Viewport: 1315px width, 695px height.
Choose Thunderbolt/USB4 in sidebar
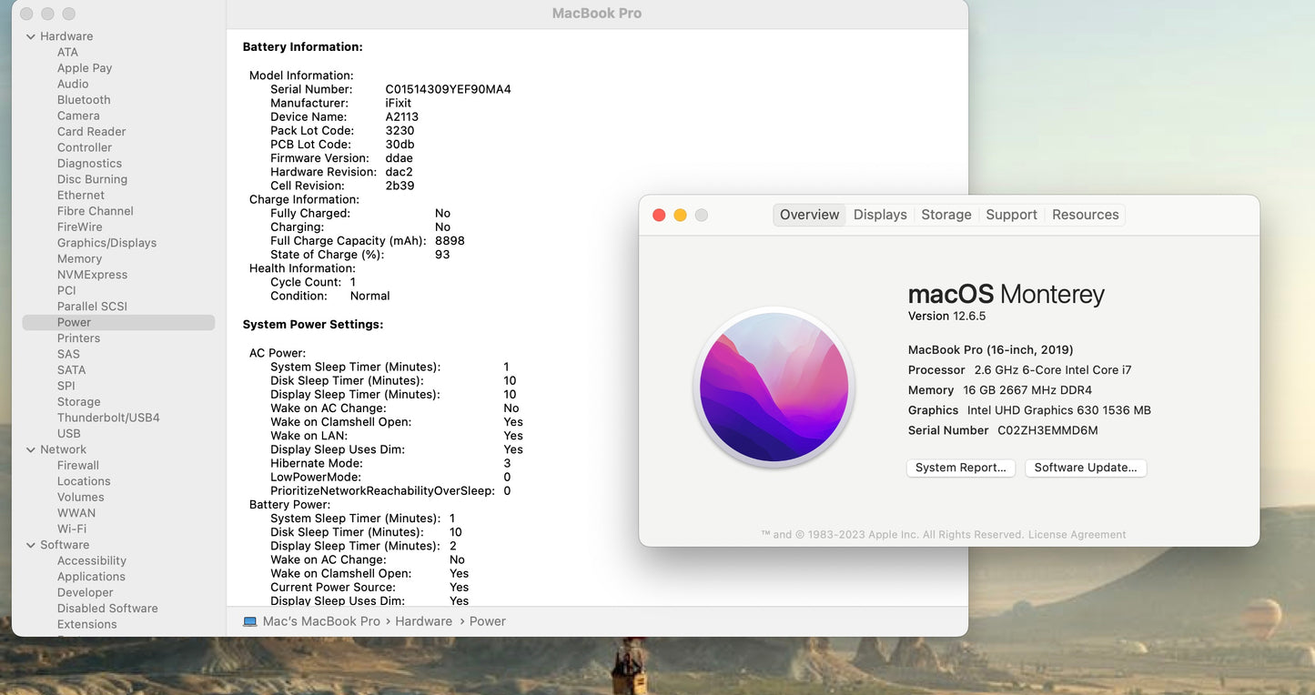point(108,418)
